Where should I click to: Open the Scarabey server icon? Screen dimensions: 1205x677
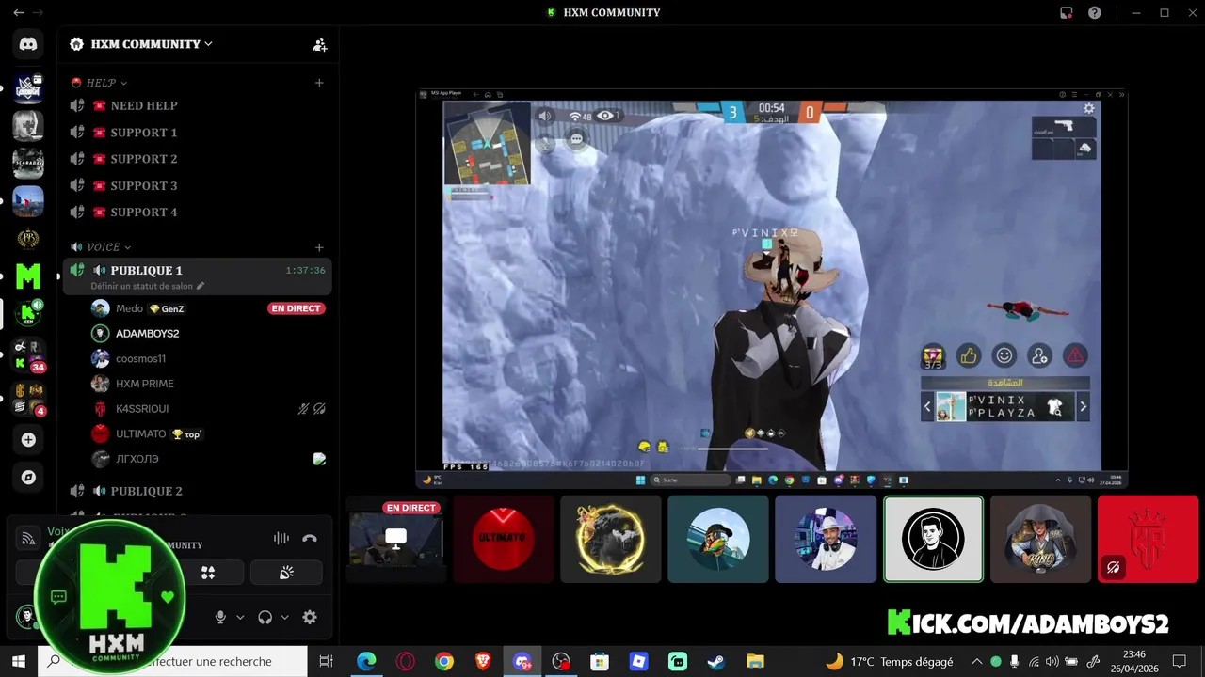[28, 163]
